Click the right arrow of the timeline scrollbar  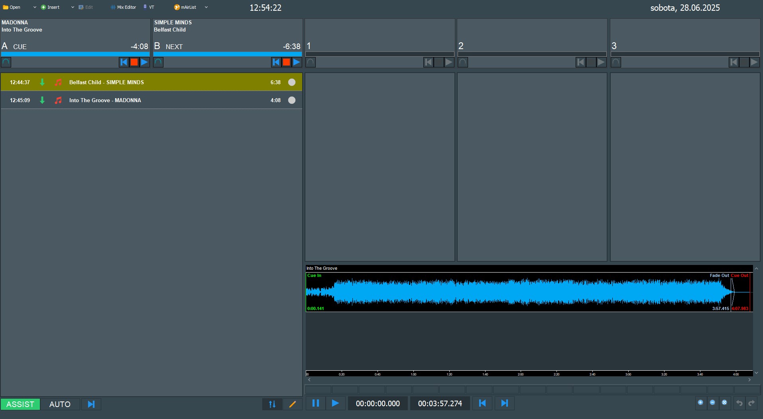tap(749, 380)
